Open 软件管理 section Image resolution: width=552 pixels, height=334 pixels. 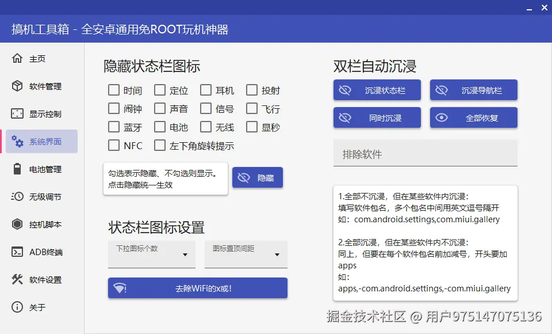(41, 86)
